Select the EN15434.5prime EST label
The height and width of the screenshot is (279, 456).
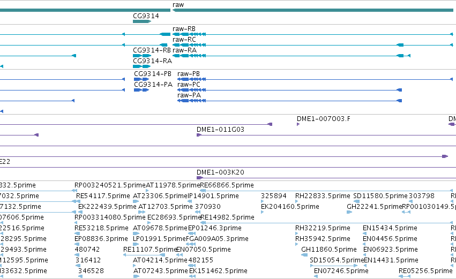[390, 229]
